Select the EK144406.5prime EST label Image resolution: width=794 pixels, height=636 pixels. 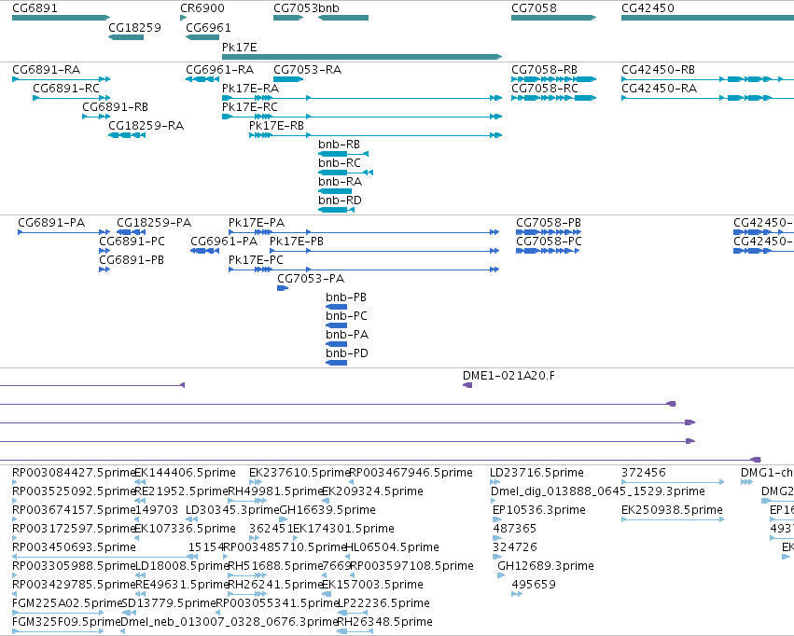pyautogui.click(x=185, y=473)
